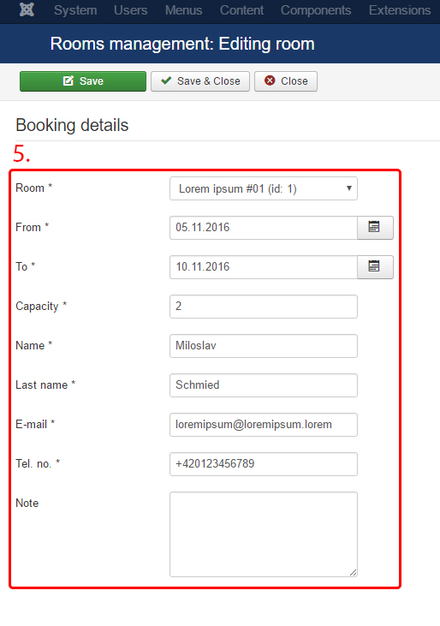Screen dimensions: 440x626
Task: Select the E-mail input field
Action: point(264,425)
